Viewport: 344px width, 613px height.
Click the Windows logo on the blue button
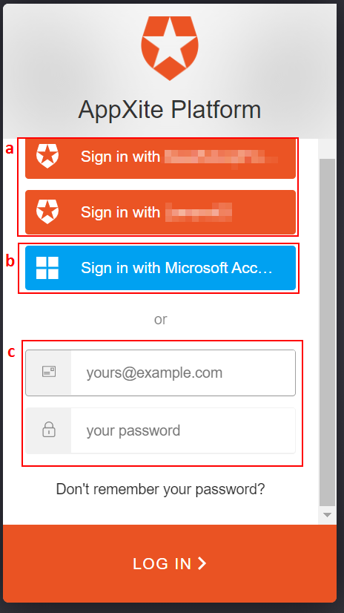tap(47, 268)
